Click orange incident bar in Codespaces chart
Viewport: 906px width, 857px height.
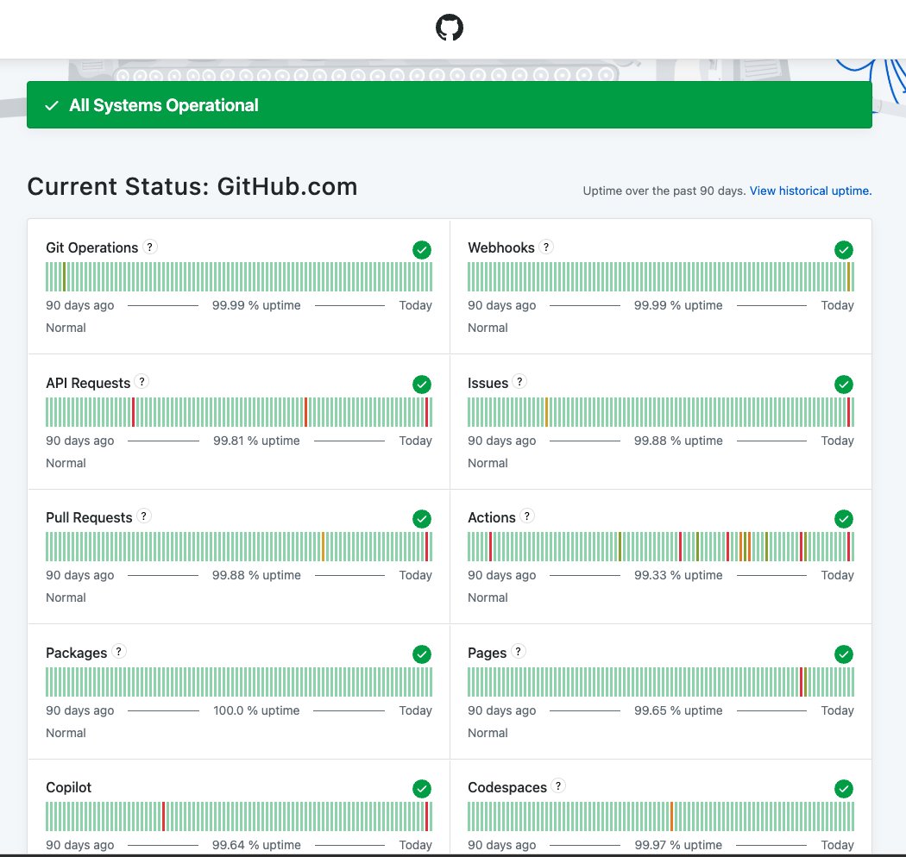[671, 816]
